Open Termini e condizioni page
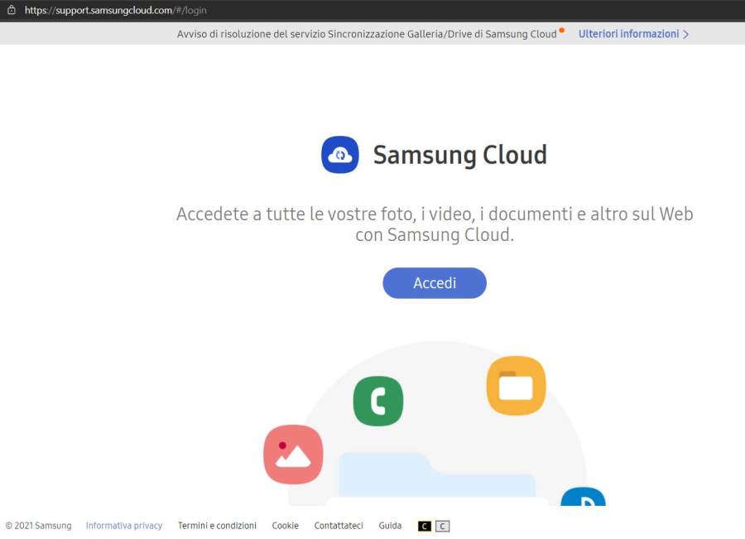The height and width of the screenshot is (539, 745). click(x=217, y=526)
